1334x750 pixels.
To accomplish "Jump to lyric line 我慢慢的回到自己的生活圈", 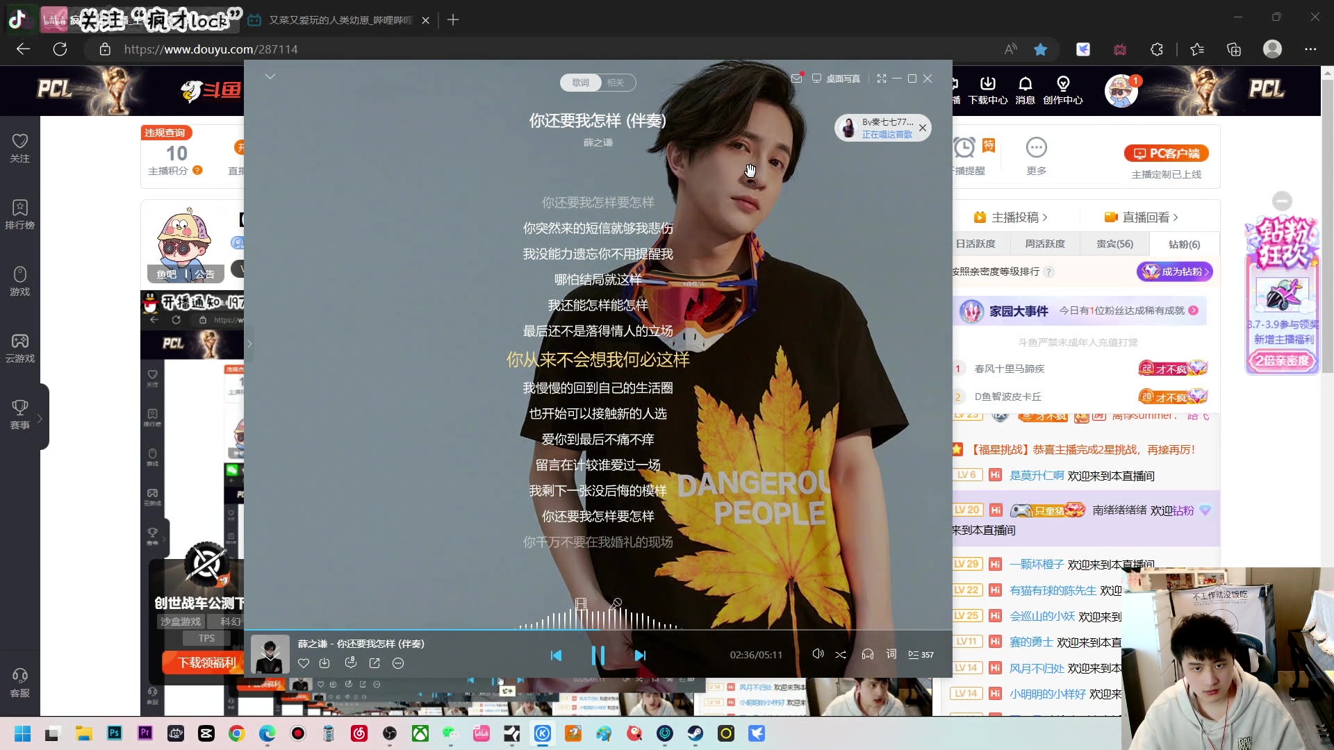I will point(598,388).
